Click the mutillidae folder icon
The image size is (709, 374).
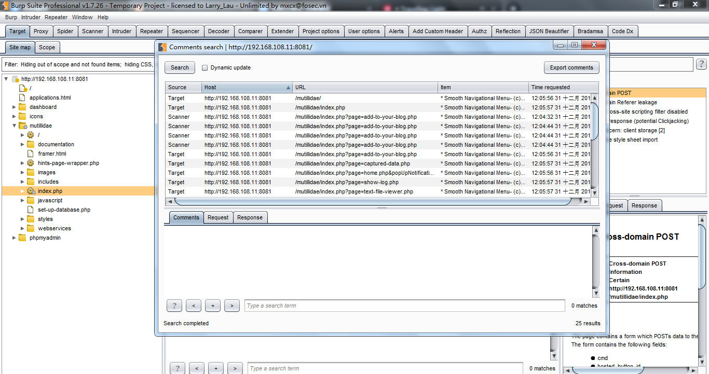pyautogui.click(x=22, y=126)
